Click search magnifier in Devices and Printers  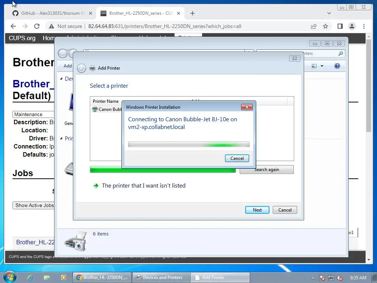341,53
